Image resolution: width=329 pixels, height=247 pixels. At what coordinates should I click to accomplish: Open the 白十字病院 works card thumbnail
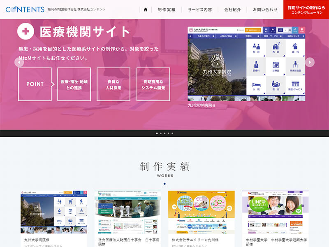pyautogui.click(x=128, y=212)
